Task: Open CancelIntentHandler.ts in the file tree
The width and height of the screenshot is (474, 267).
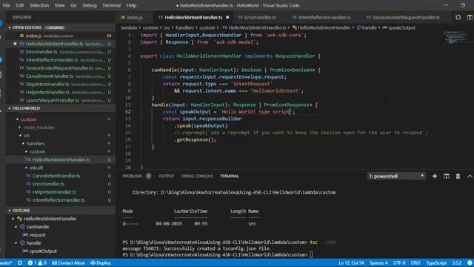Action: (x=61, y=176)
